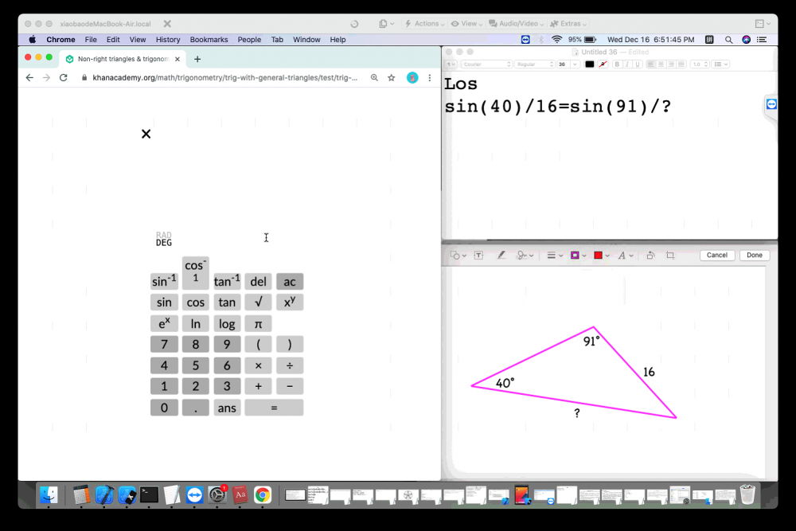796x531 pixels.
Task: Open the Bookmarks menu
Action: coord(209,39)
